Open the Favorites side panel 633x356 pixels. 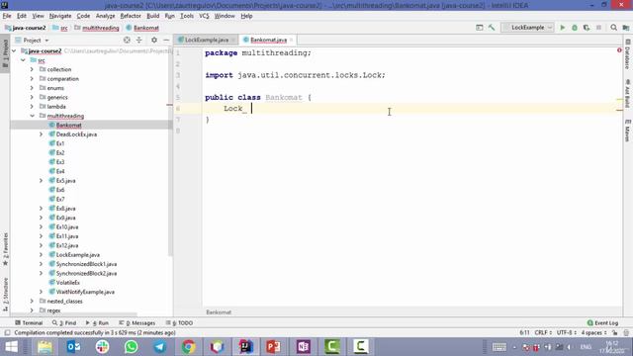(5, 249)
